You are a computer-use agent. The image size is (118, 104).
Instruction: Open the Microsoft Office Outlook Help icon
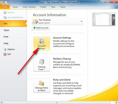116,7
